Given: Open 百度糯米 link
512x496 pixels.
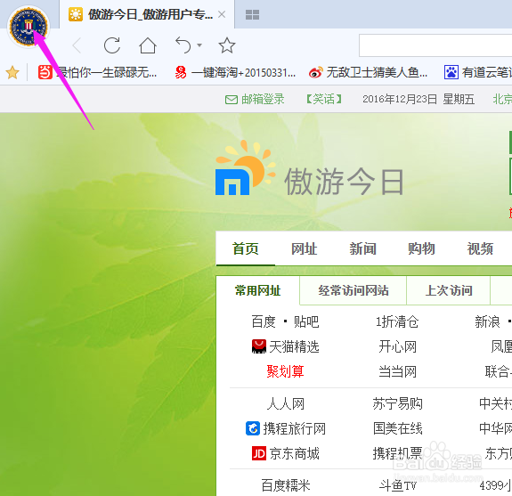Looking at the screenshot, I should pos(286,486).
